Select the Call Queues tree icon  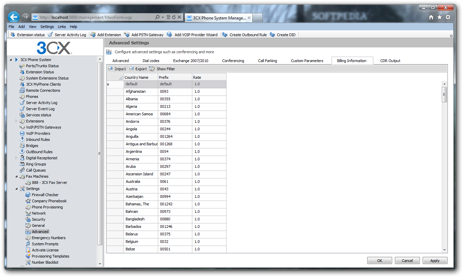(22, 170)
